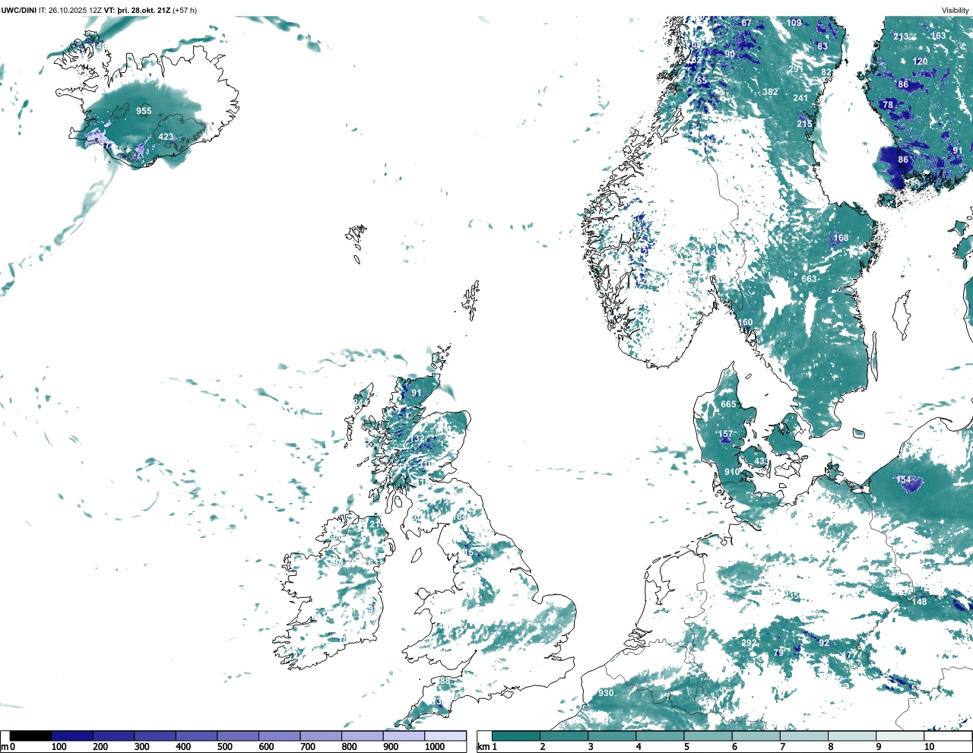
Task: Click the pale lavender 900–1000 m legend swatch
Action: [404, 736]
